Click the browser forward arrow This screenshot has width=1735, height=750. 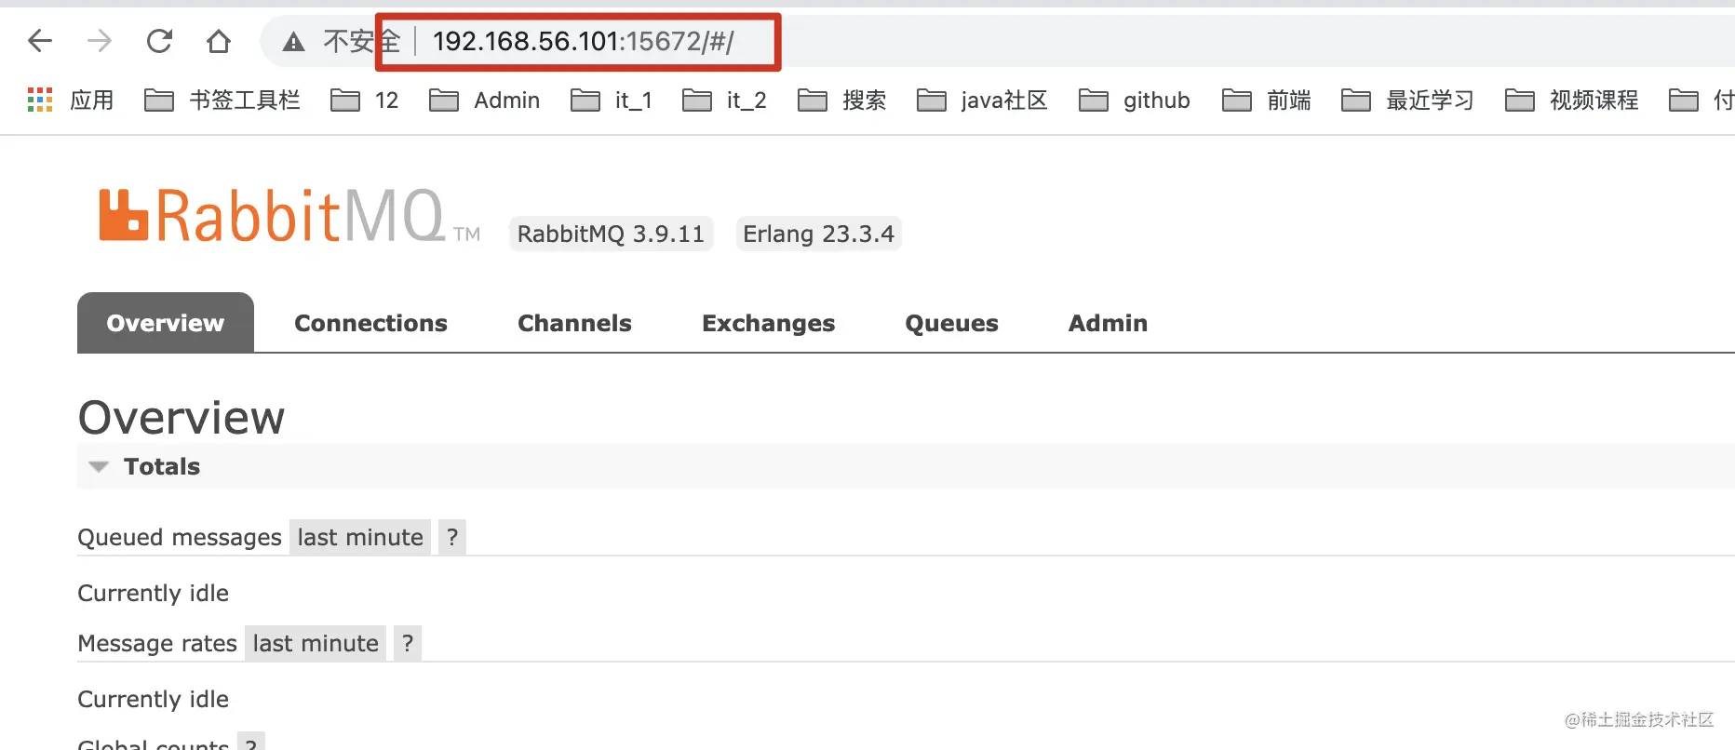click(x=100, y=41)
